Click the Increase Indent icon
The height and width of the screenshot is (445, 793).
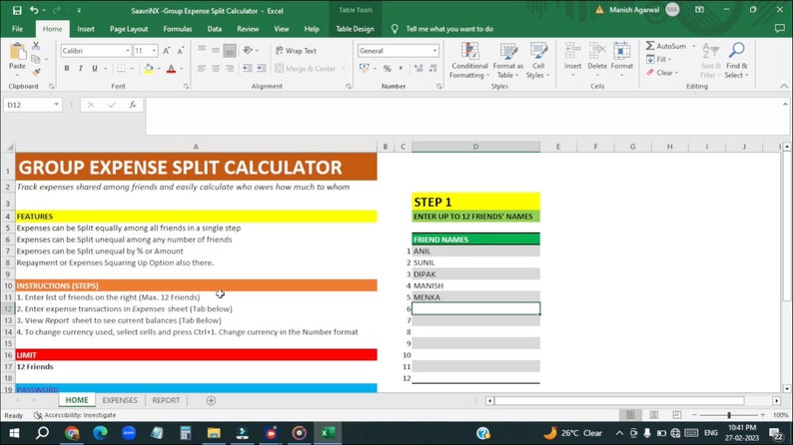[262, 68]
